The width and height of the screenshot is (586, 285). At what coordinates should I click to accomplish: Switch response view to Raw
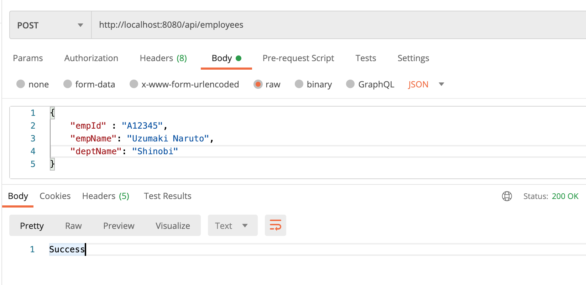[x=73, y=226]
